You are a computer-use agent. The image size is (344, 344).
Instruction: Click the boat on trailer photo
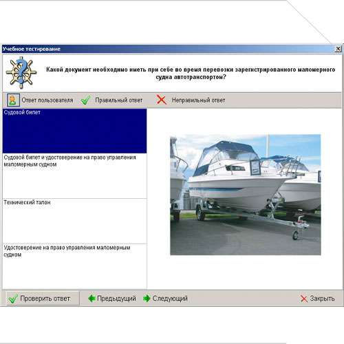[246, 195]
